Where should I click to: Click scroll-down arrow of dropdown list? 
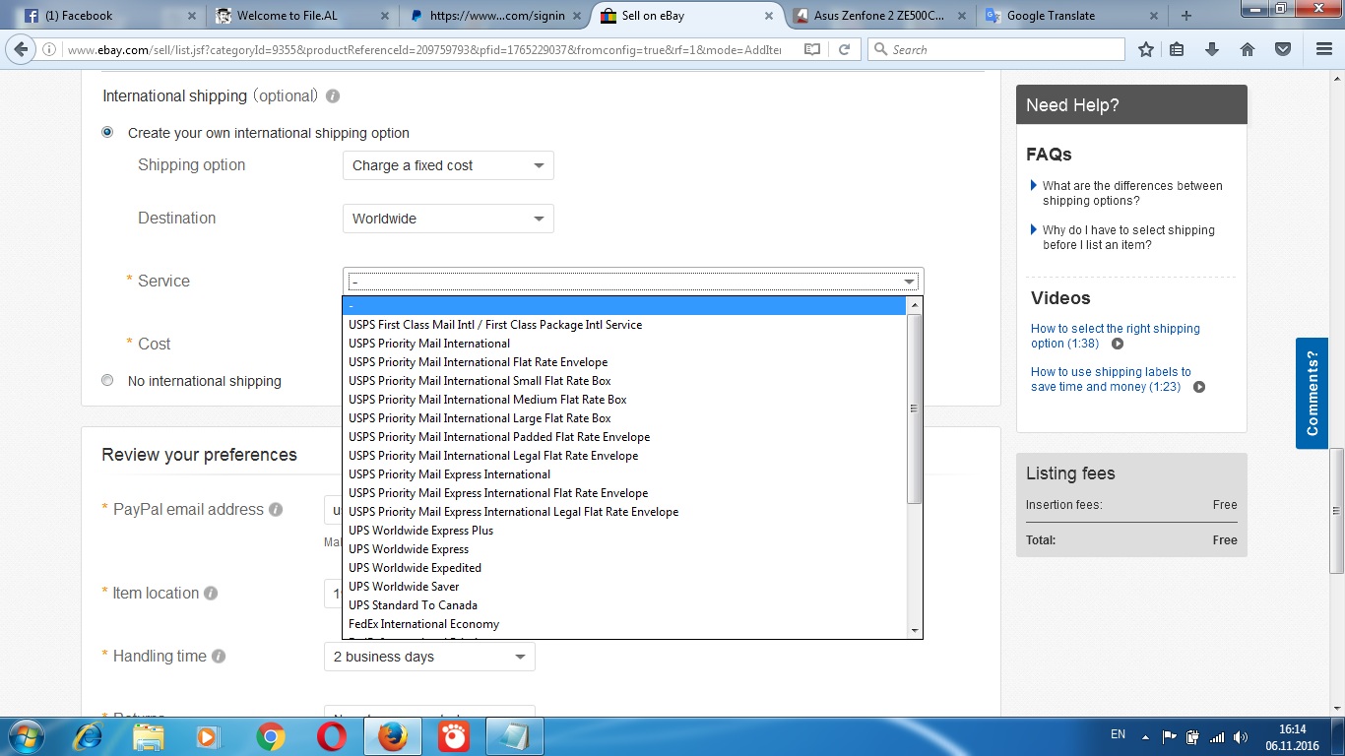point(914,630)
